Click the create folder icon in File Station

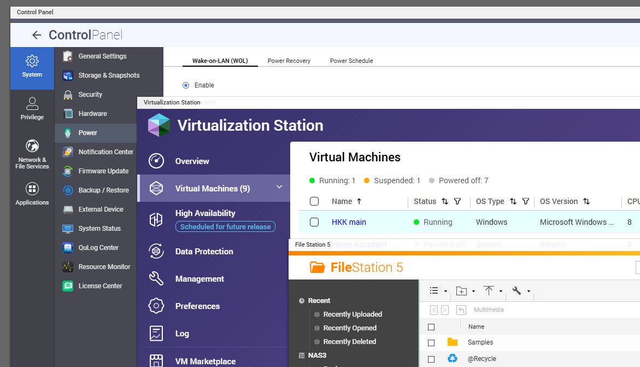coord(461,291)
